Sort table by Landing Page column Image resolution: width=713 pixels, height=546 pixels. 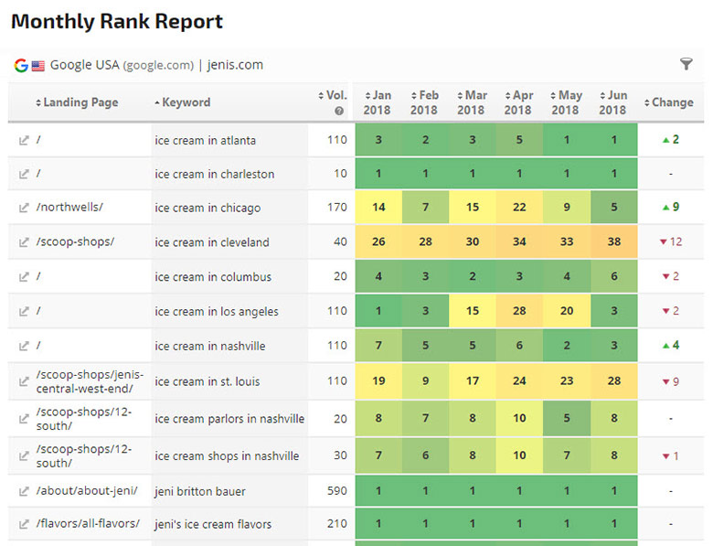point(77,102)
